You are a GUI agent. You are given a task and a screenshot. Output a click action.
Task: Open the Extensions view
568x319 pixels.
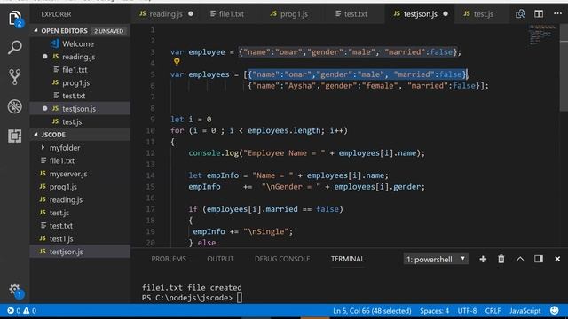tap(14, 136)
